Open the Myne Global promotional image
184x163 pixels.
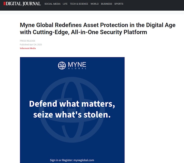(x=72, y=110)
